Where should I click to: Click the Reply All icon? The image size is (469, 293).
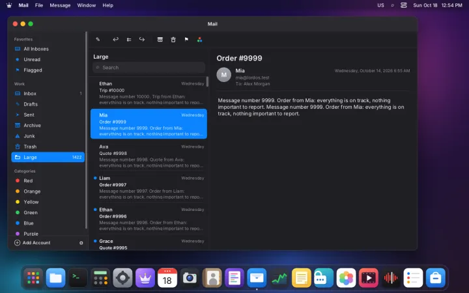129,40
